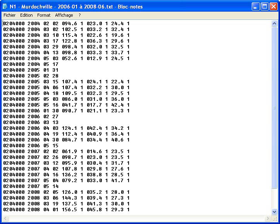Click day 14 in the 2007 05 row

point(55,186)
